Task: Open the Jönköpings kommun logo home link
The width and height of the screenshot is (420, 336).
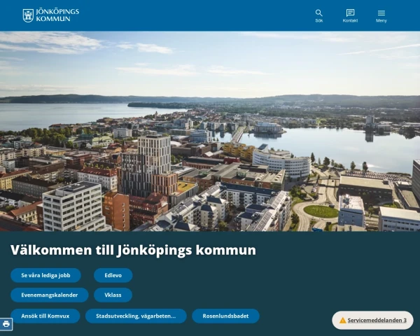Action: point(51,15)
